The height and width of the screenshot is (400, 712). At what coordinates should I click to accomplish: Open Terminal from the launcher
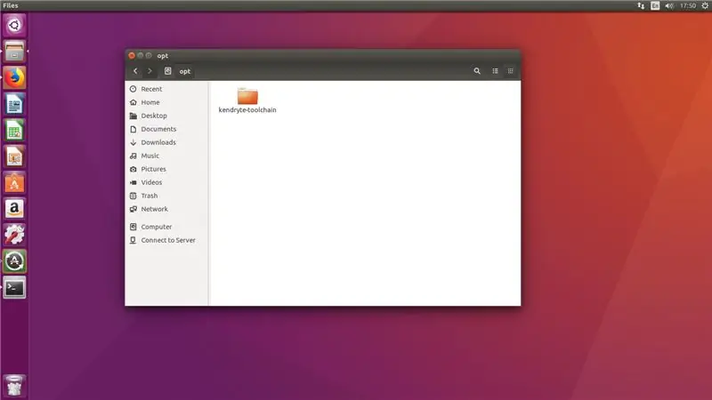pos(14,288)
